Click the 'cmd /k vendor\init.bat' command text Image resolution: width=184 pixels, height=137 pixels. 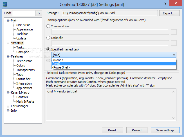(x=62, y=91)
